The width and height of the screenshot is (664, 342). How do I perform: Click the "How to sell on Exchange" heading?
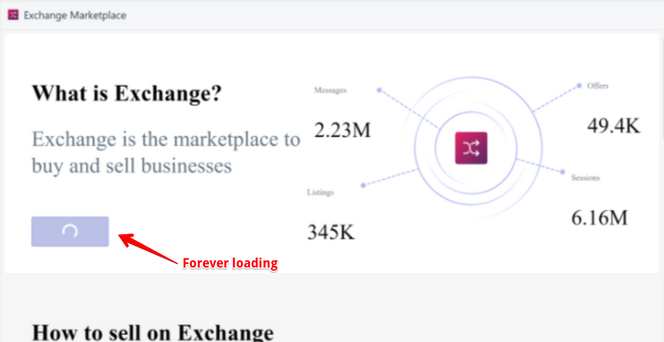click(x=153, y=332)
